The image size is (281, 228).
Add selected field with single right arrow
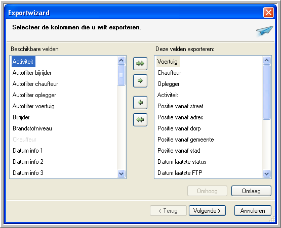tap(140, 81)
